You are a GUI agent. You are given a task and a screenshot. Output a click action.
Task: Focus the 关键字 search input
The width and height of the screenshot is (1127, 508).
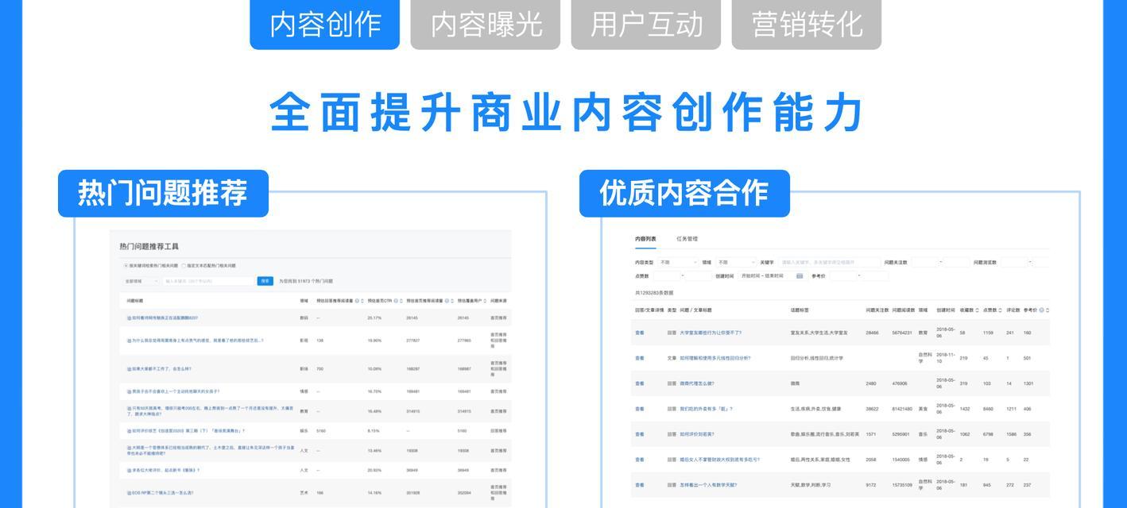pyautogui.click(x=829, y=262)
